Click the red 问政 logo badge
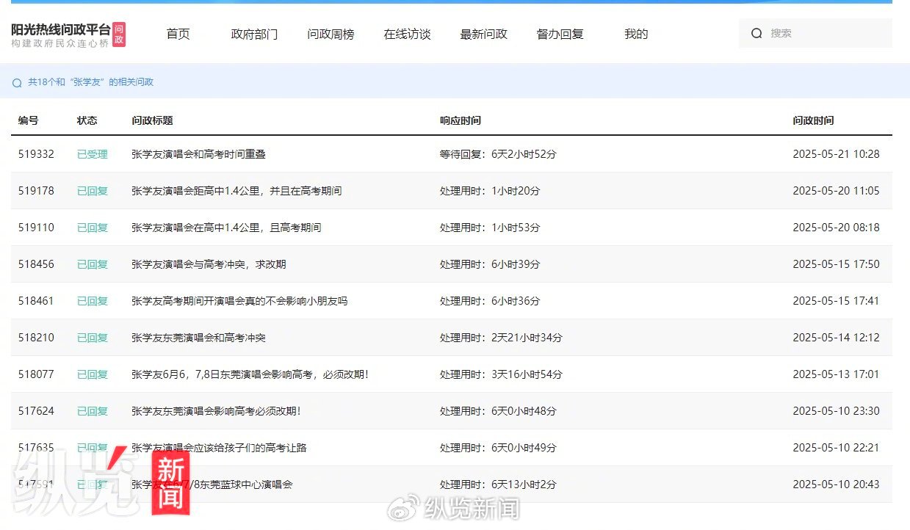This screenshot has width=910, height=530. [x=119, y=35]
